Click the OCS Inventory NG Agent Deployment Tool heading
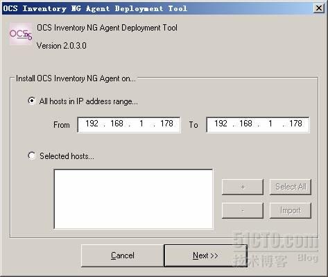 [107, 28]
